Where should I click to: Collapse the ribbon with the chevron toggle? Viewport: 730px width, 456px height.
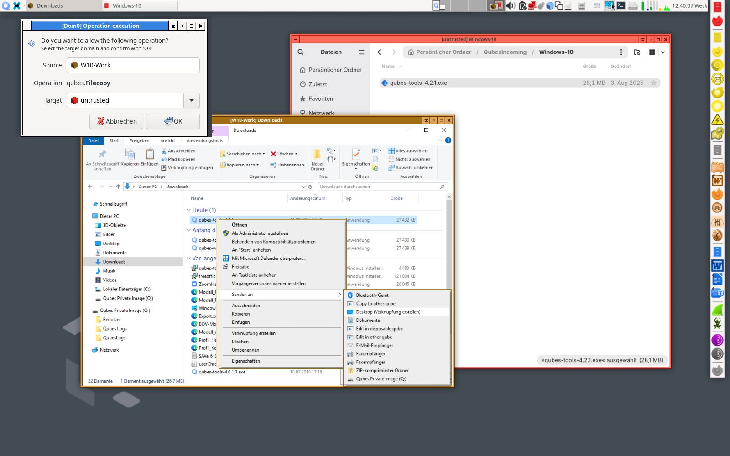439,141
